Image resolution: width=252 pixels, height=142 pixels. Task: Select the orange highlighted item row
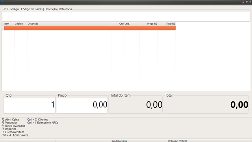coord(90,28)
